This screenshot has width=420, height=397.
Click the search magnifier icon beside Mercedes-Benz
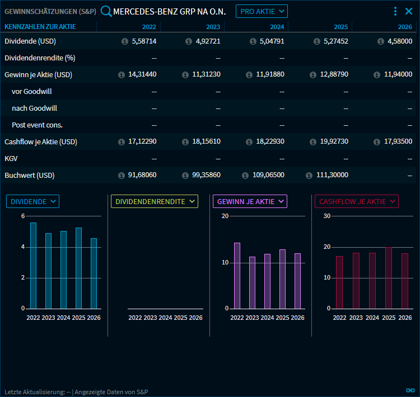coord(106,11)
